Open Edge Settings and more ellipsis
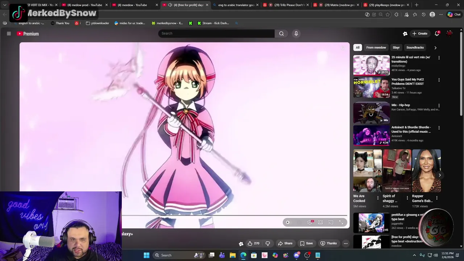 click(x=441, y=14)
